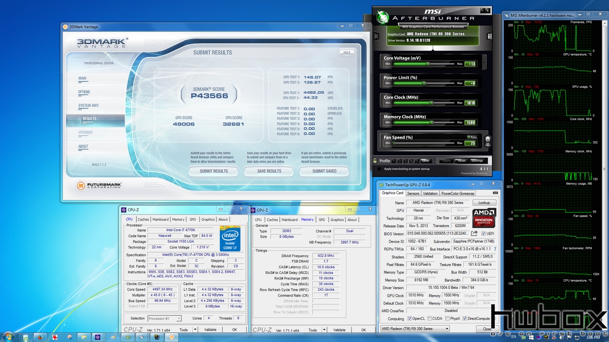Open the SPD tab in the CPU-Z Memory window
The width and height of the screenshot is (609, 342).
point(322,219)
